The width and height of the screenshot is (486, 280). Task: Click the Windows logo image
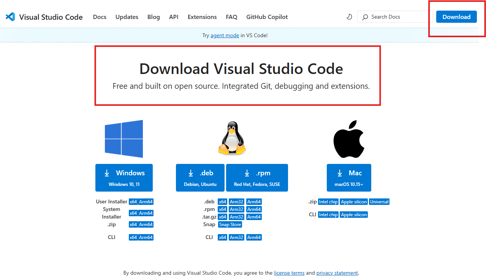[x=124, y=139]
